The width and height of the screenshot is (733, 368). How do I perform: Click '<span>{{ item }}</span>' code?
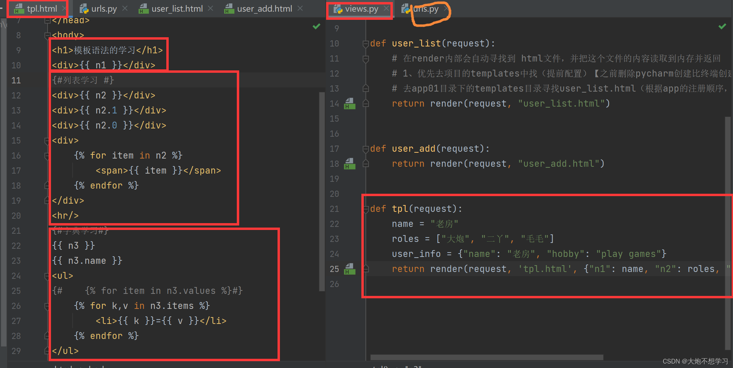point(158,171)
